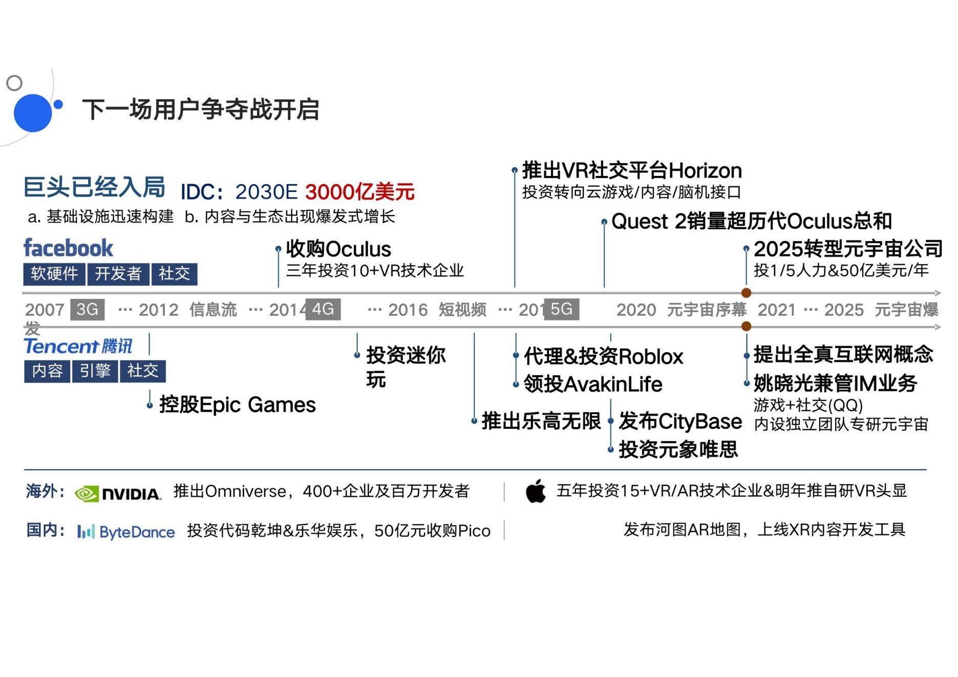
Task: Click the ByteDance logo
Action: [126, 532]
